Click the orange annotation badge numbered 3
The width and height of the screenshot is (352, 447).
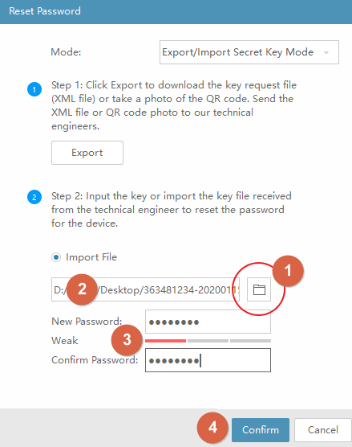click(x=127, y=340)
